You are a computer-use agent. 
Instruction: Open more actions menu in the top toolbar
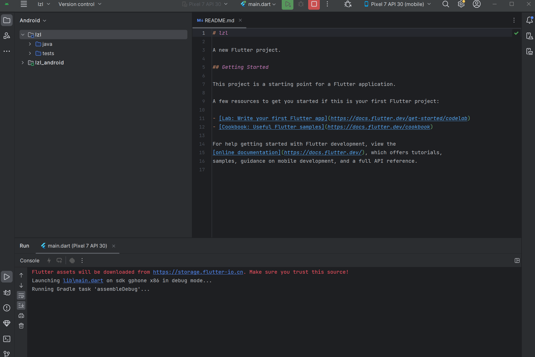tap(327, 4)
